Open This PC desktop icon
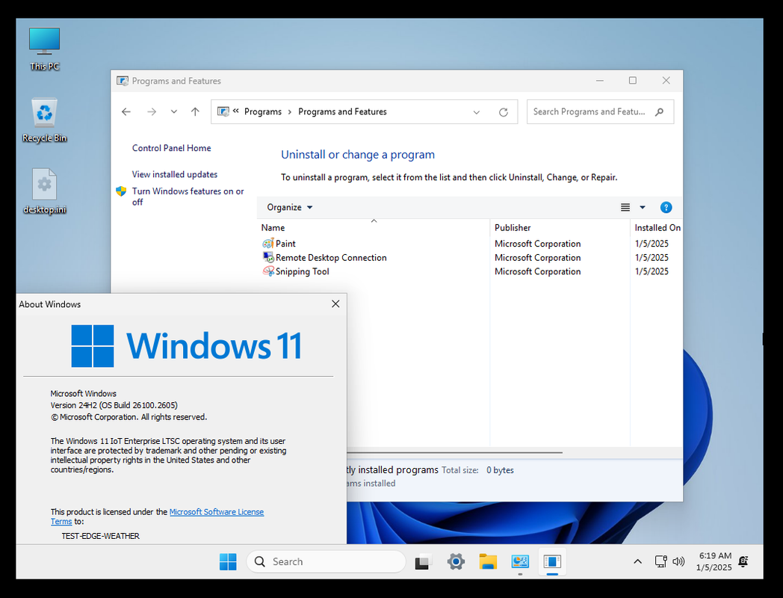Screen dimensions: 783x598 [44, 49]
